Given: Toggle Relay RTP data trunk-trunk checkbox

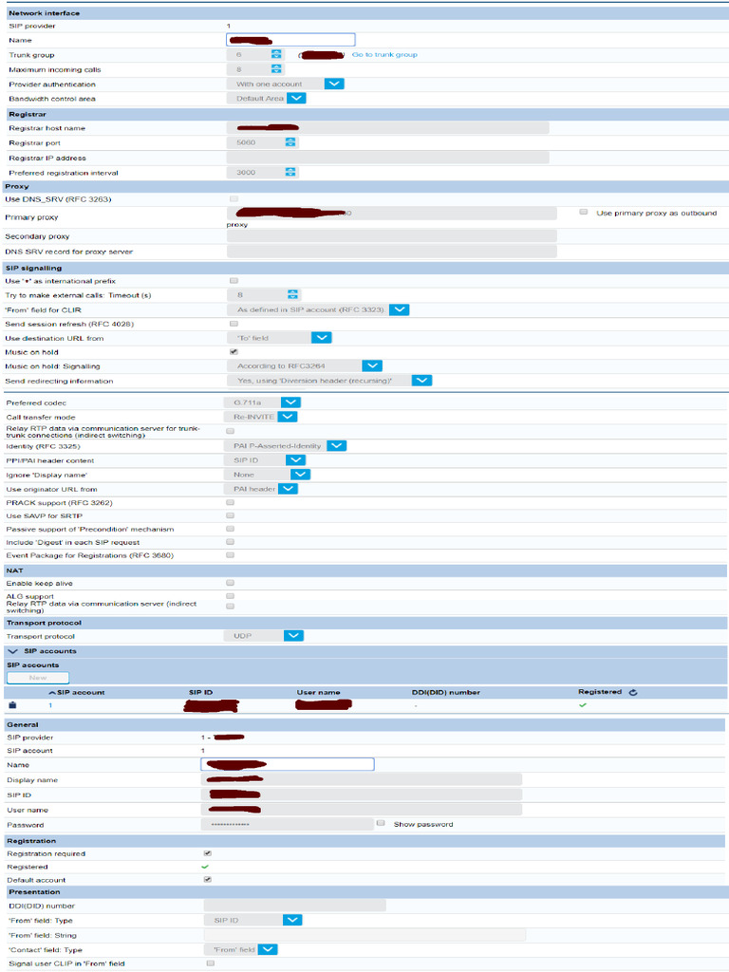Looking at the screenshot, I should 230,431.
